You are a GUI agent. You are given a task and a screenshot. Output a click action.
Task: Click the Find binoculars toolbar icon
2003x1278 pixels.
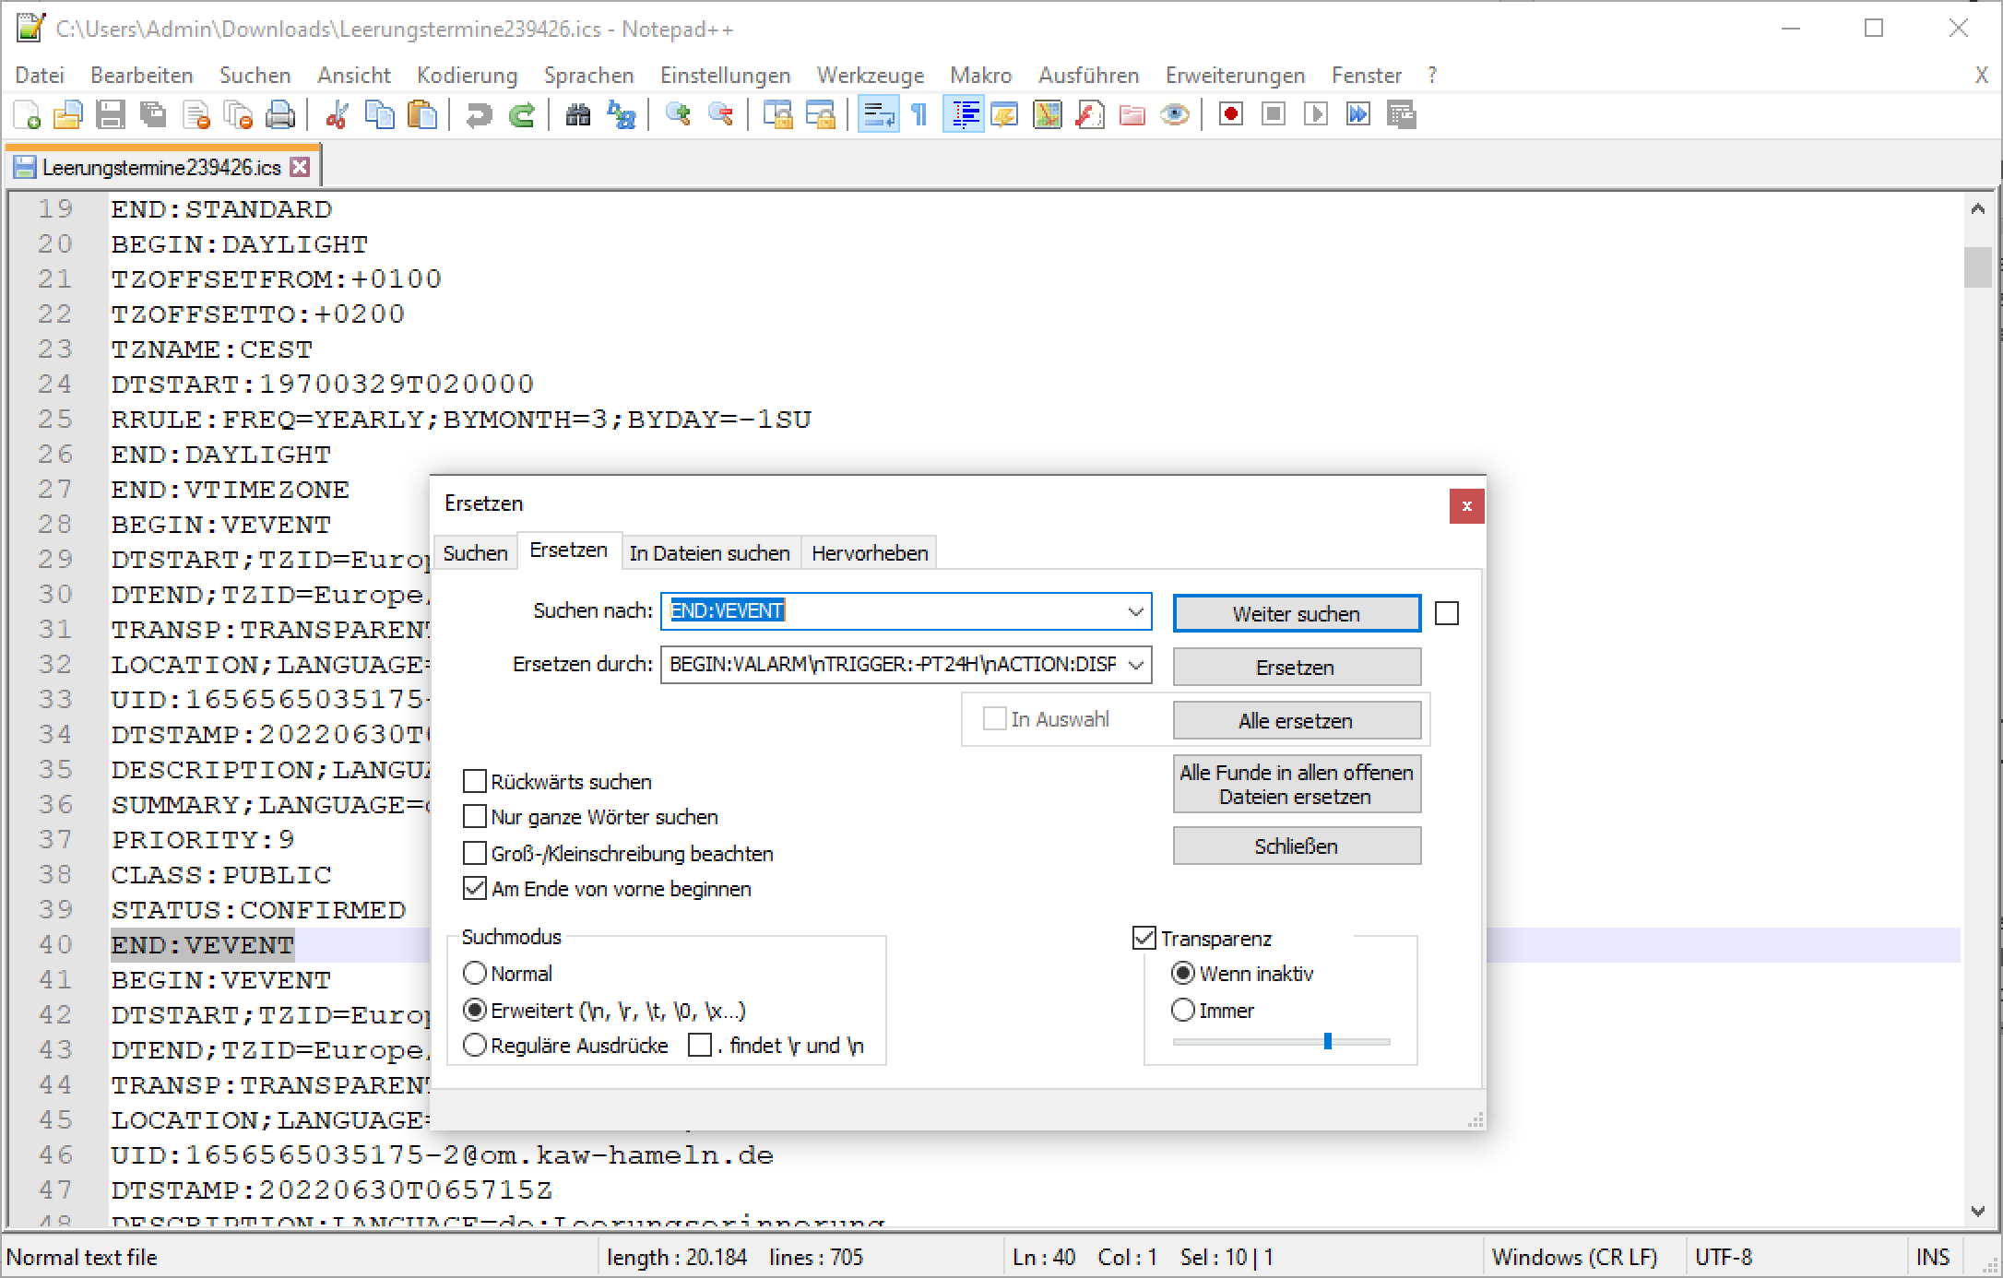pyautogui.click(x=578, y=115)
